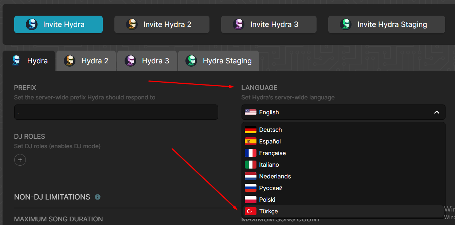Switch to Hydra Staging tab
The width and height of the screenshot is (455, 225).
[219, 61]
